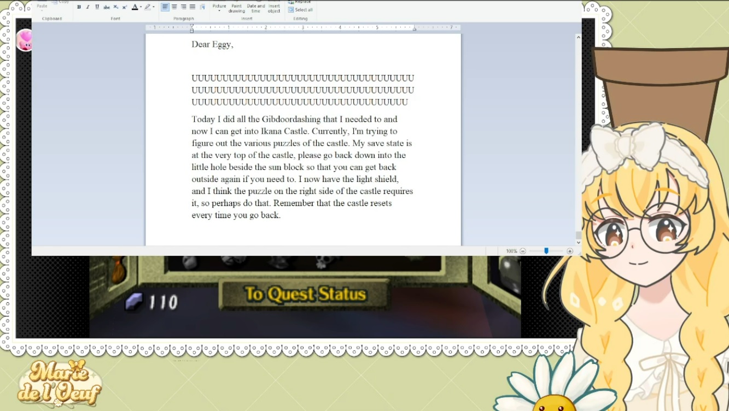Viewport: 729px width, 411px height.
Task: Click the rupee icon in the game
Action: [x=134, y=301]
